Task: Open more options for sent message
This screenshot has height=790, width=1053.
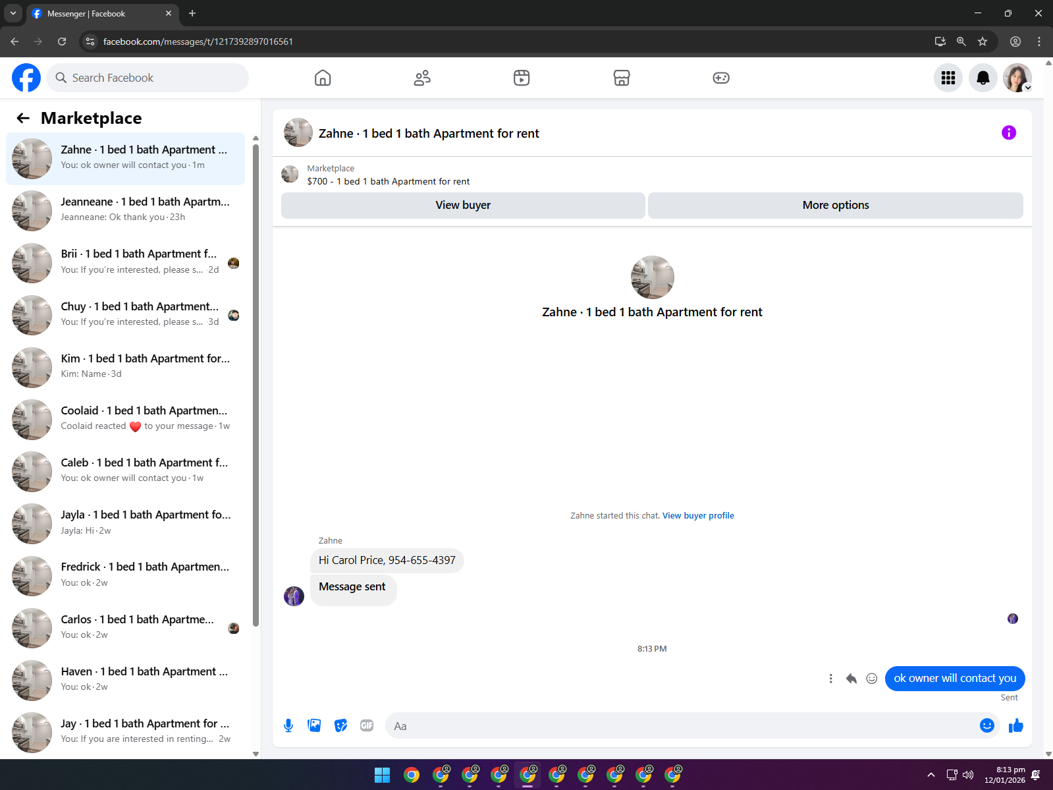Action: point(830,679)
